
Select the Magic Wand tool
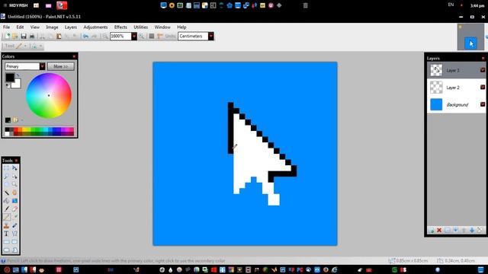point(6,193)
